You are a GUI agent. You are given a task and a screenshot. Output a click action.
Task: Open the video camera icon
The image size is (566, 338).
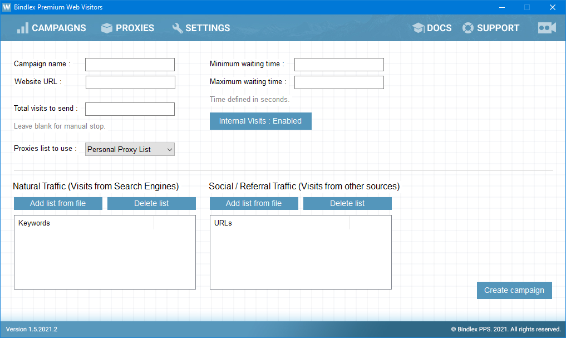click(547, 28)
